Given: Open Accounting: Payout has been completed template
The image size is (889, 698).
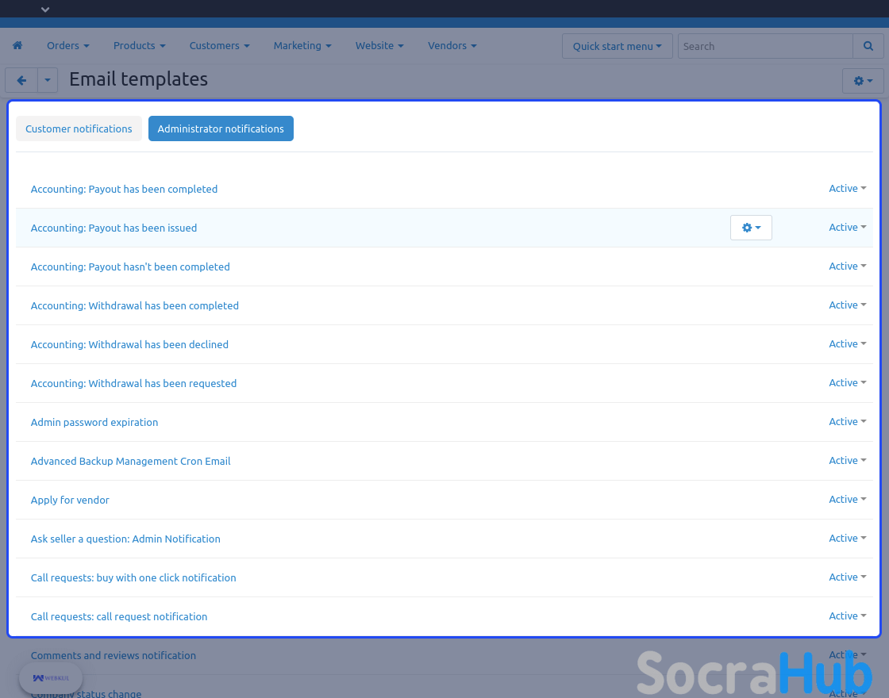Looking at the screenshot, I should pos(124,190).
